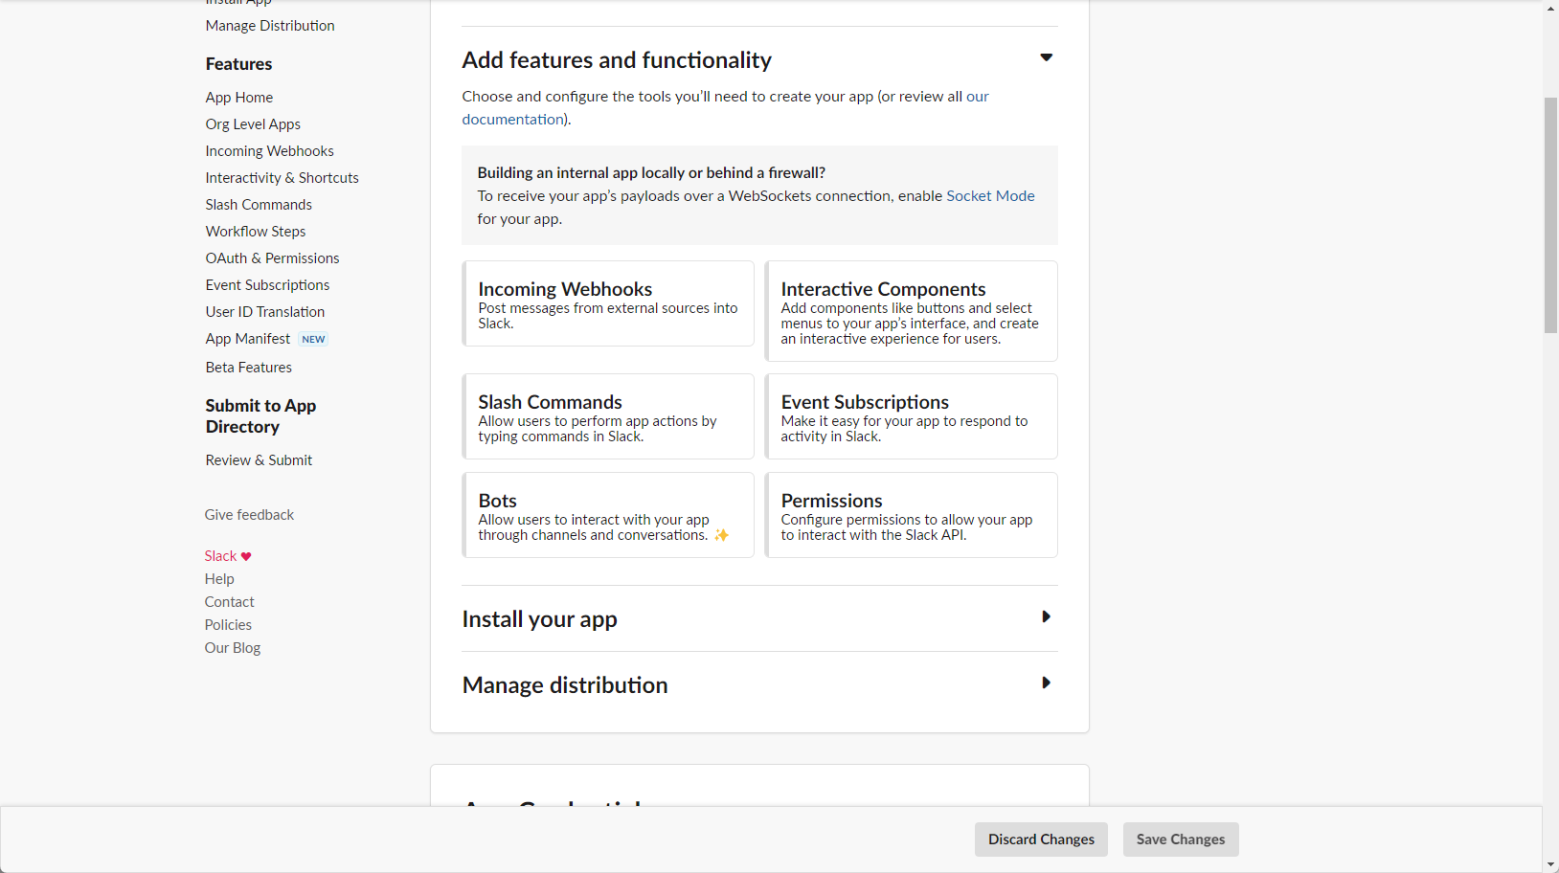This screenshot has width=1559, height=873.
Task: Open User ID Translation in sidebar
Action: [x=265, y=312]
